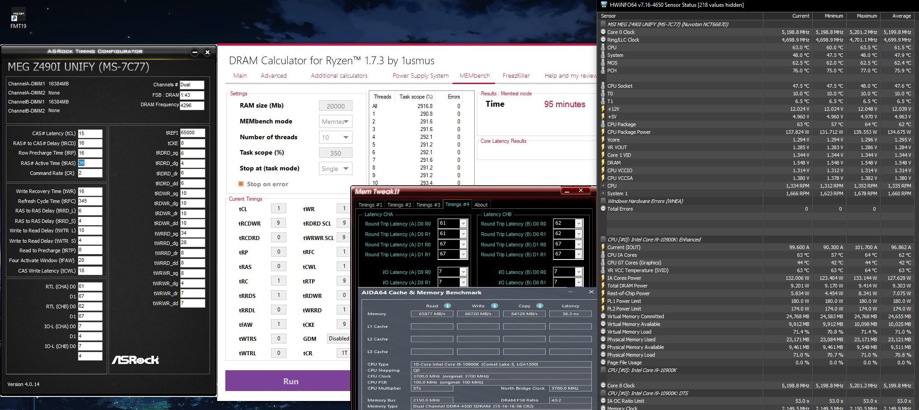The height and width of the screenshot is (410, 919).
Task: Click the System 1 fan icon
Action: click(603, 193)
